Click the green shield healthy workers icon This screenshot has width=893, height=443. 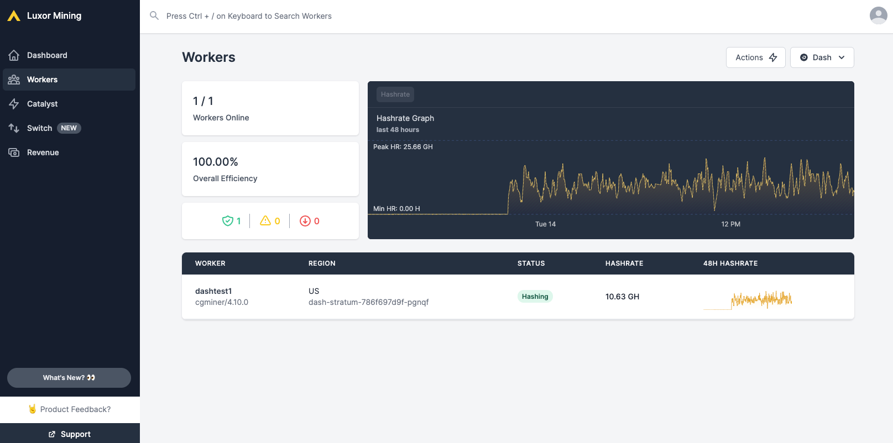coord(227,221)
